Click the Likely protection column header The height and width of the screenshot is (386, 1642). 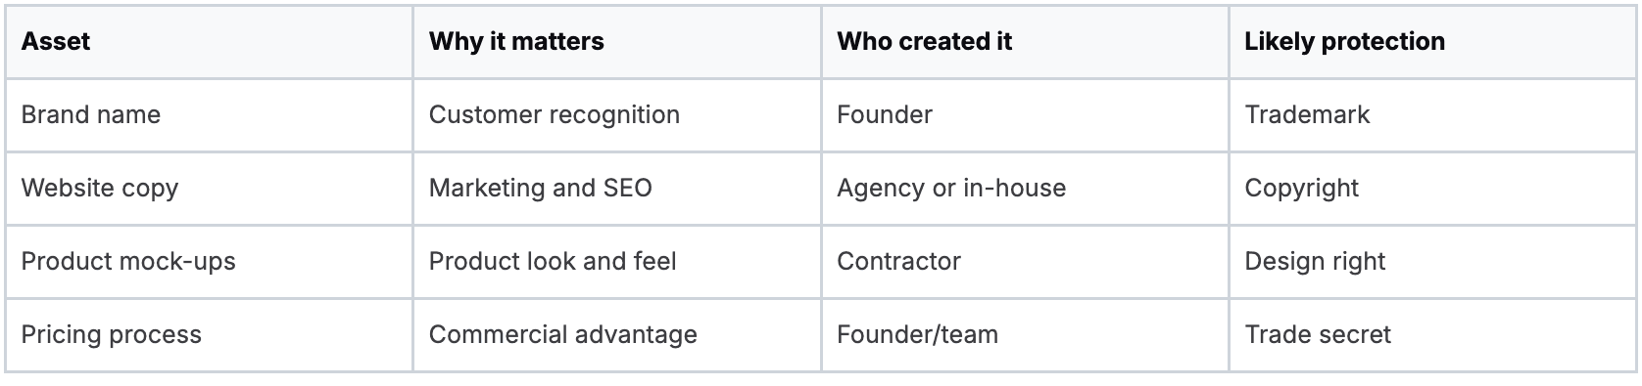(1432, 42)
